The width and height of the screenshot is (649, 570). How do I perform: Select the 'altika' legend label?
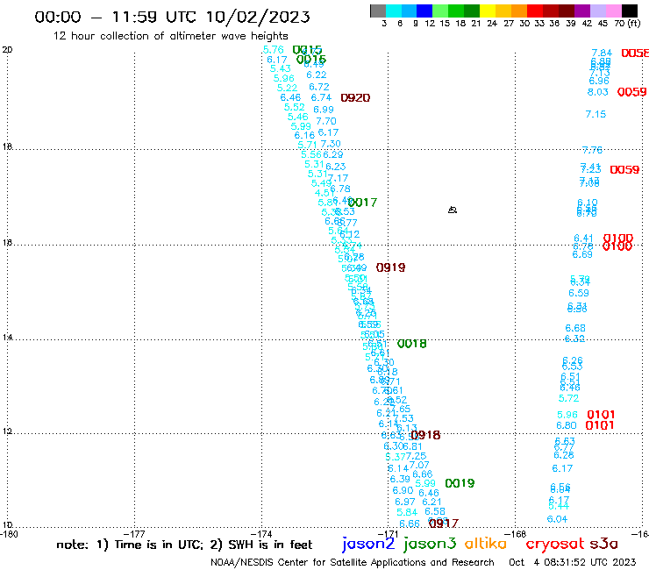(486, 543)
